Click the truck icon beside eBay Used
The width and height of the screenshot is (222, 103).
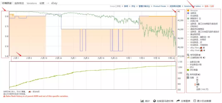pyautogui.click(x=201, y=50)
